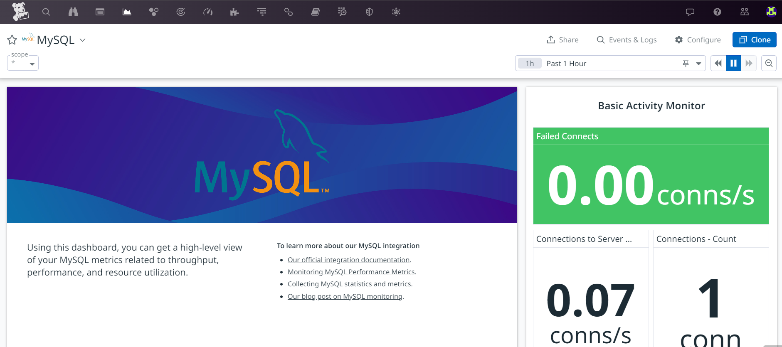
Task: Open the Dashboards area-chart icon
Action: click(127, 12)
